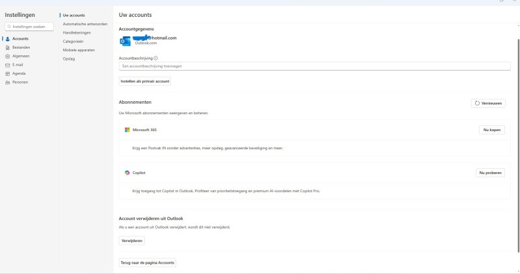This screenshot has width=520, height=274.
Task: Go to Opslag settings
Action: coord(69,58)
